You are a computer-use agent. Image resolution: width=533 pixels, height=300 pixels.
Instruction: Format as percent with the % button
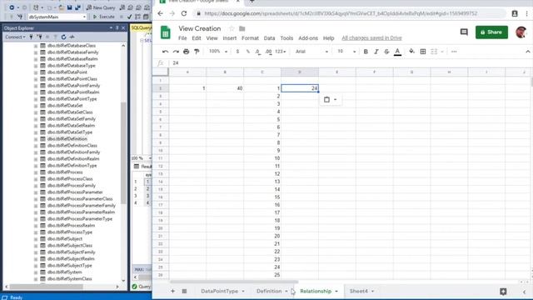pos(248,52)
